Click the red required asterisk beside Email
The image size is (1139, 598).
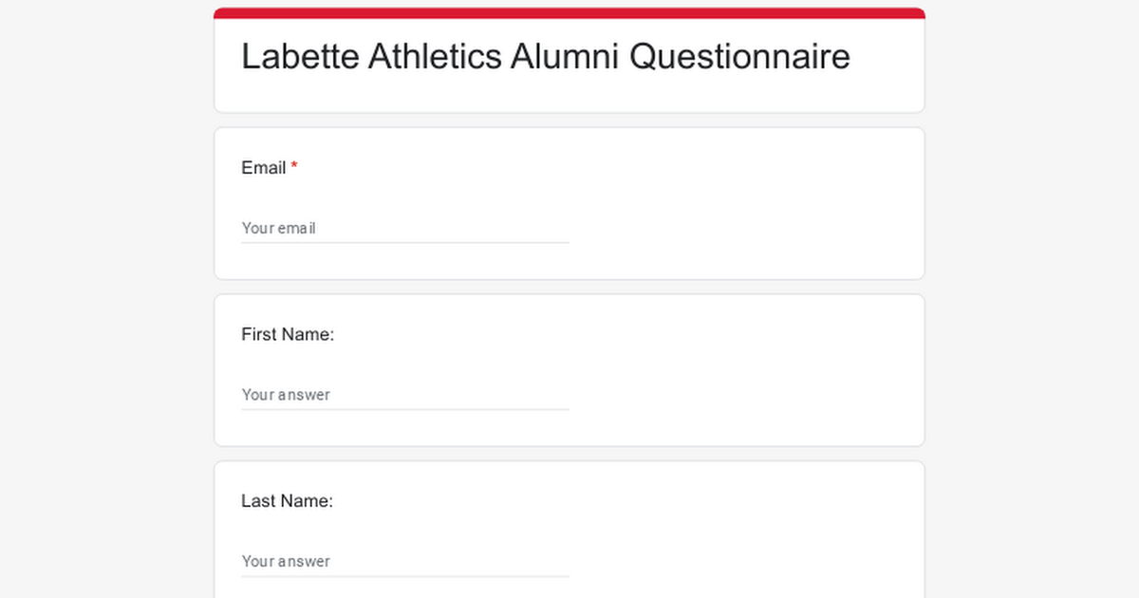[294, 167]
